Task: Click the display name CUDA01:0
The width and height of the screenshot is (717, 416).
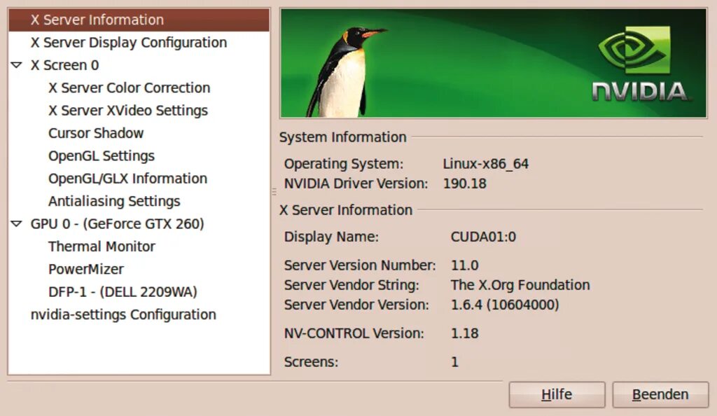Action: [483, 237]
